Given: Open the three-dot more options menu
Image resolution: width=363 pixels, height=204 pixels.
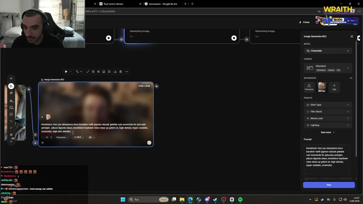Looking at the screenshot, I should click(126, 72).
